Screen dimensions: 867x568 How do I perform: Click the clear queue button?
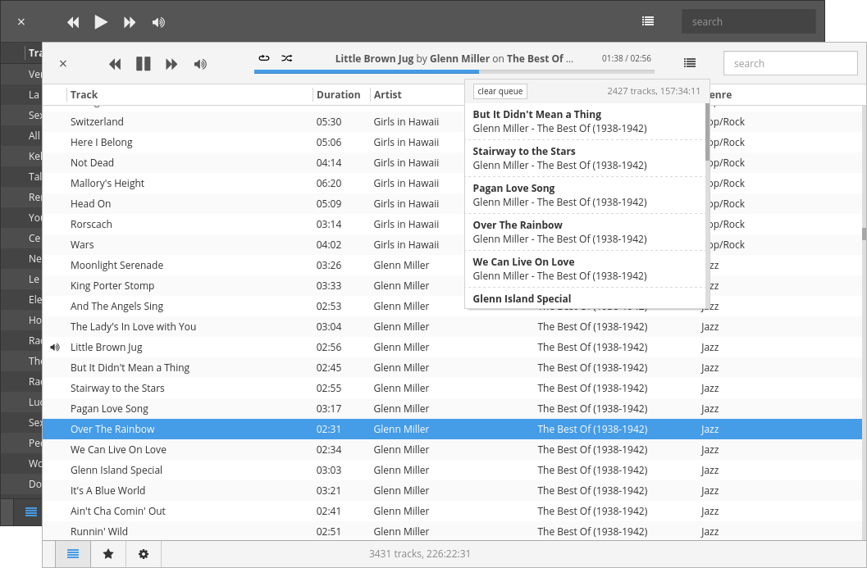[500, 91]
